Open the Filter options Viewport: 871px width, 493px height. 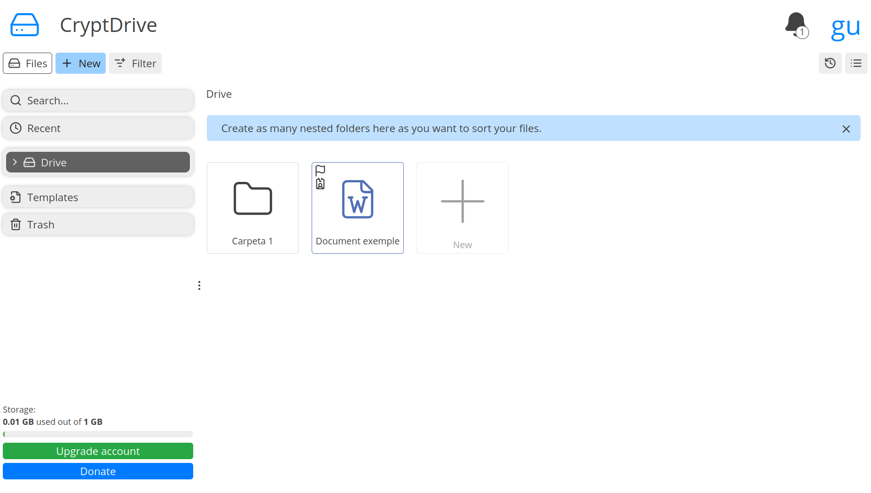135,63
